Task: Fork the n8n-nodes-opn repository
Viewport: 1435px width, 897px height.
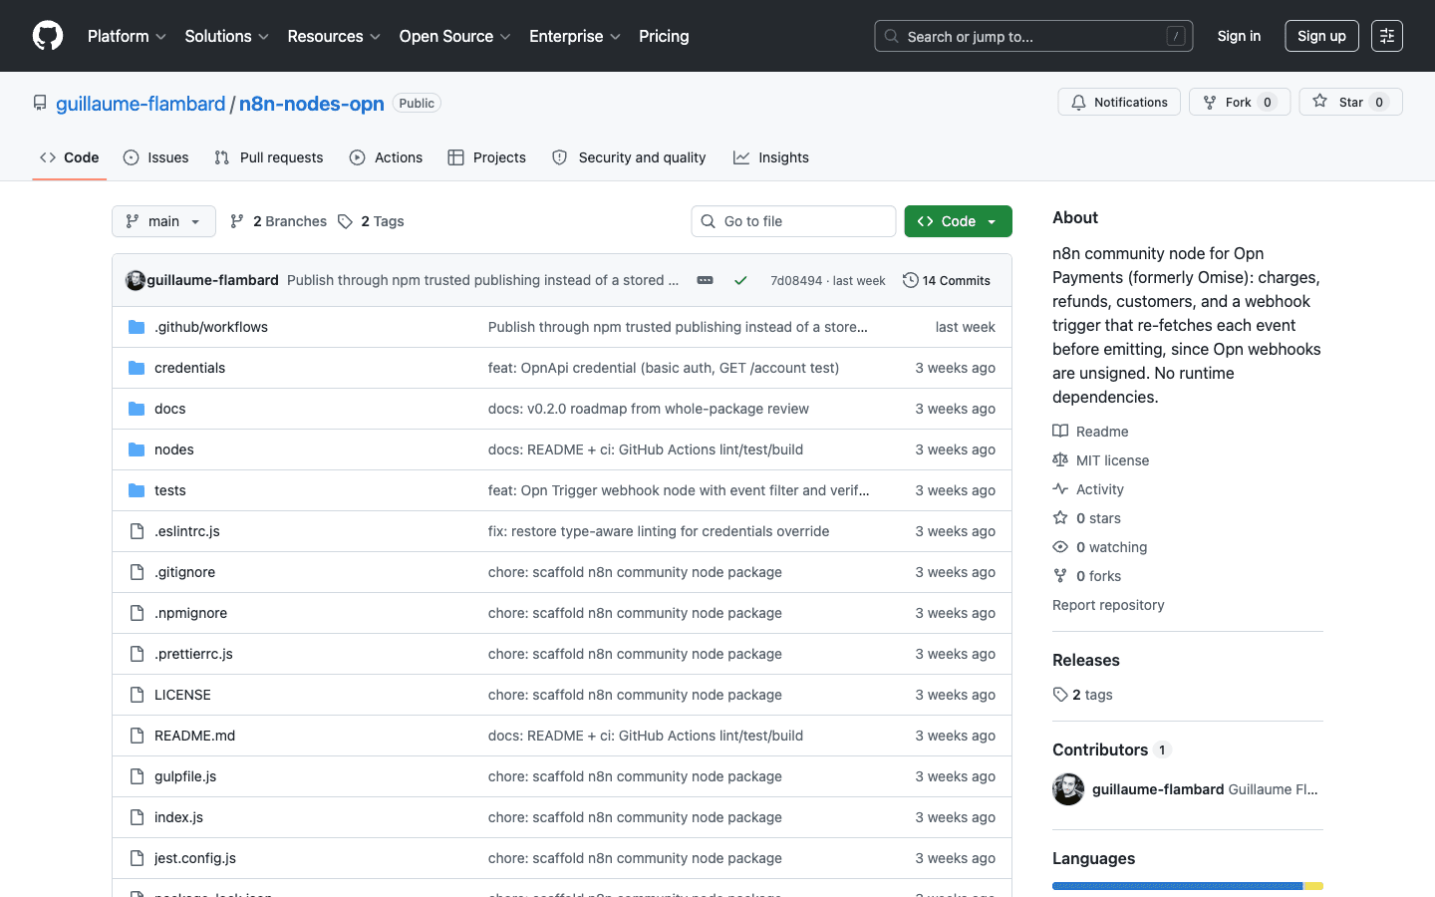Action: pyautogui.click(x=1240, y=102)
